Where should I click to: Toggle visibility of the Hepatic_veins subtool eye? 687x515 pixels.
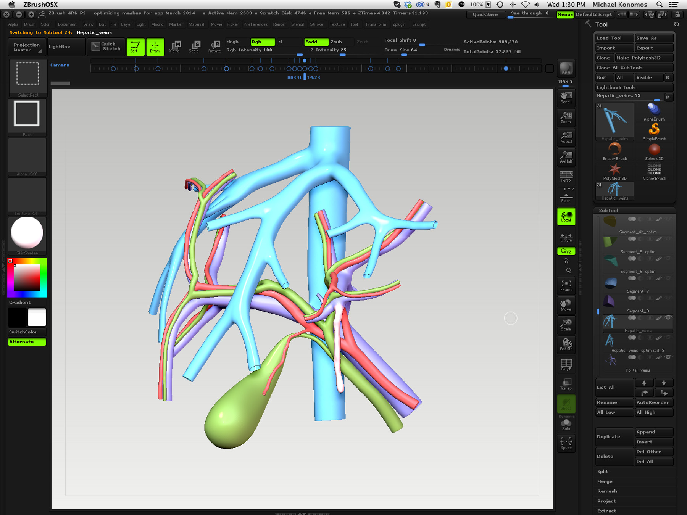(668, 317)
